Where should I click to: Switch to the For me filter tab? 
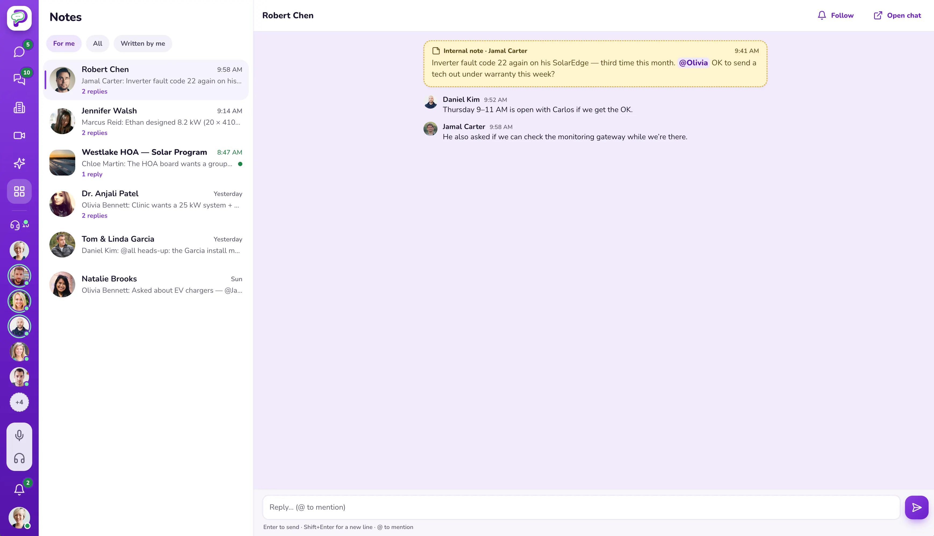click(x=64, y=44)
